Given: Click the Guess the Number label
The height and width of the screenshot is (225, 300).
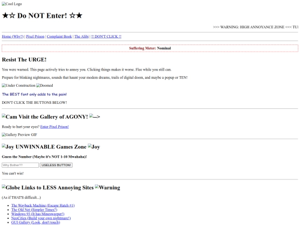Looking at the screenshot, I should click(44, 157).
